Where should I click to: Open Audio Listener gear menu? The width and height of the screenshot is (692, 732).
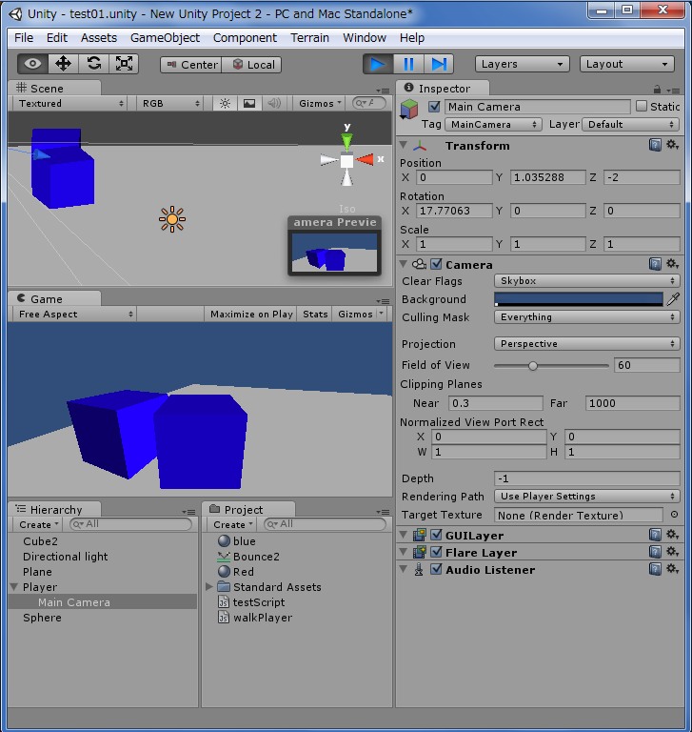[672, 569]
